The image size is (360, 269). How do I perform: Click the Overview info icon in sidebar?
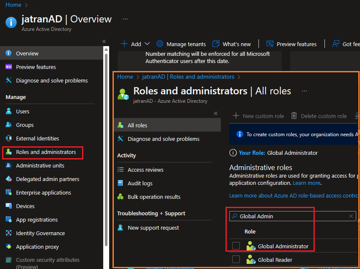[x=8, y=53]
